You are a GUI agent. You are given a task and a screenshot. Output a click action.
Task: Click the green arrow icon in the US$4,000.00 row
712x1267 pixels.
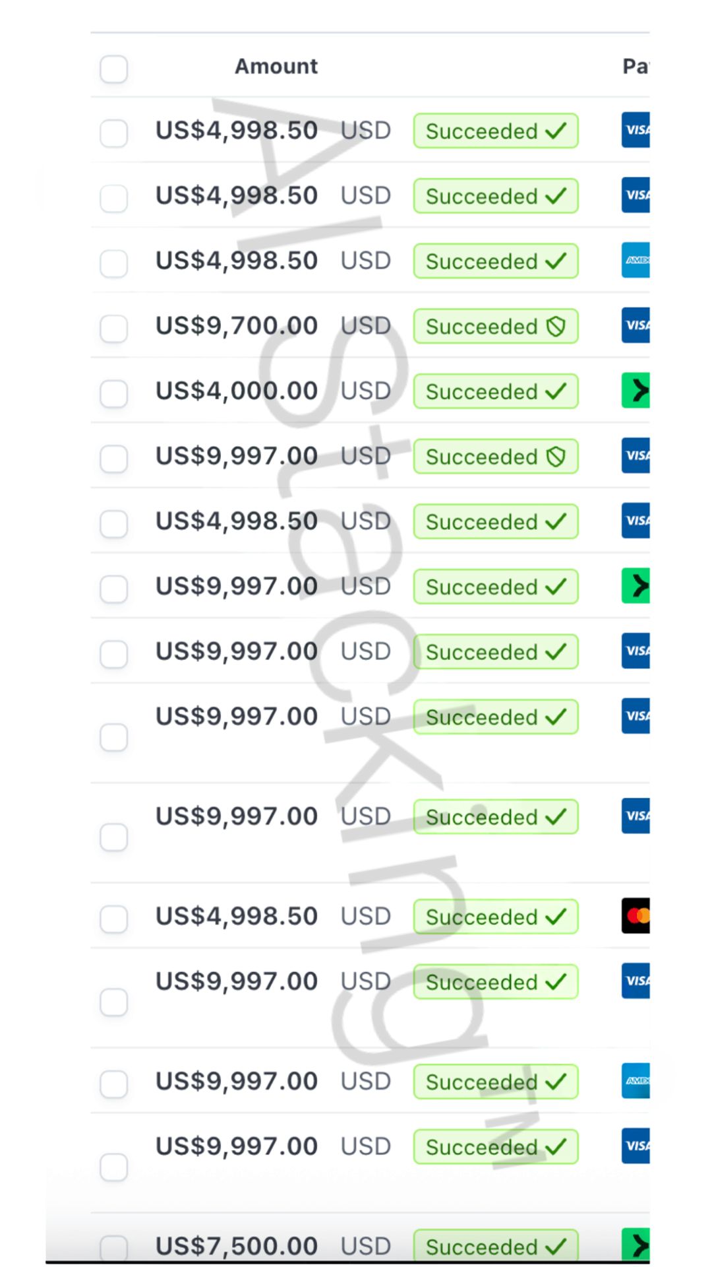point(636,391)
